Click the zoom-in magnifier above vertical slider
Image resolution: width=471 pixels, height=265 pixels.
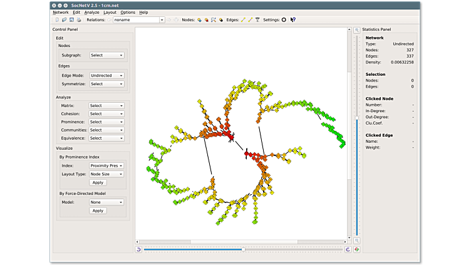coord(357,30)
